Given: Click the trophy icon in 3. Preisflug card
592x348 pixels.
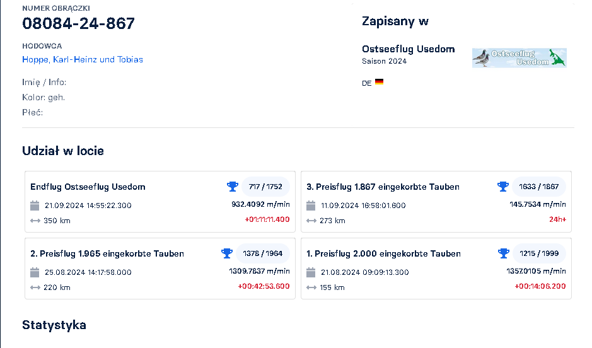Looking at the screenshot, I should coord(503,187).
